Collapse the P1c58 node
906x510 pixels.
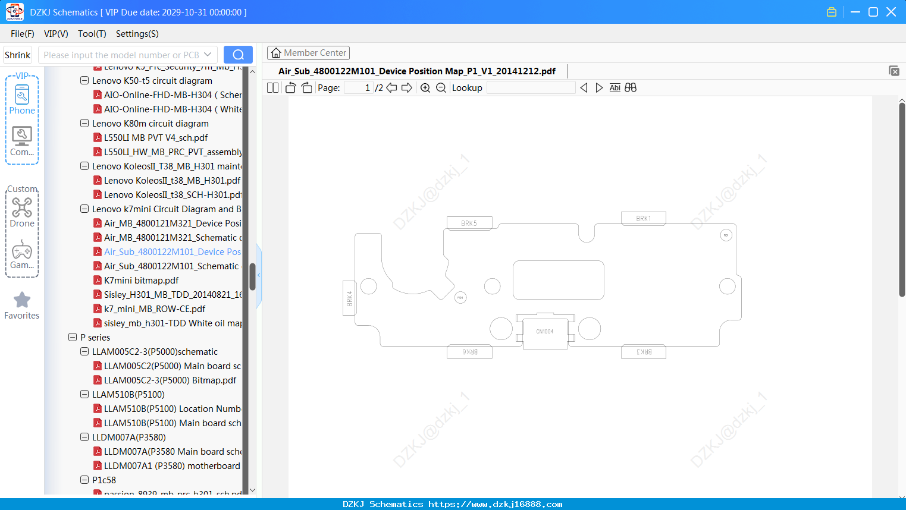(x=84, y=480)
